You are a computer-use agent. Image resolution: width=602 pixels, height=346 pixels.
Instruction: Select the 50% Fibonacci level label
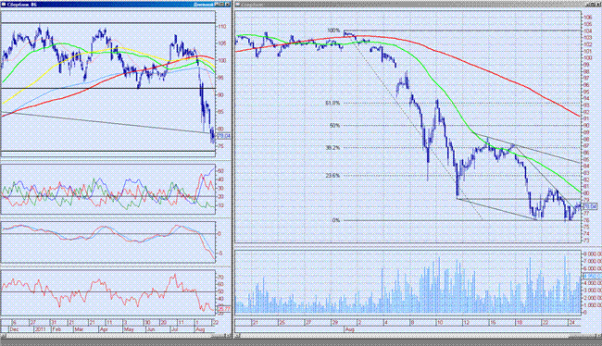tap(334, 126)
